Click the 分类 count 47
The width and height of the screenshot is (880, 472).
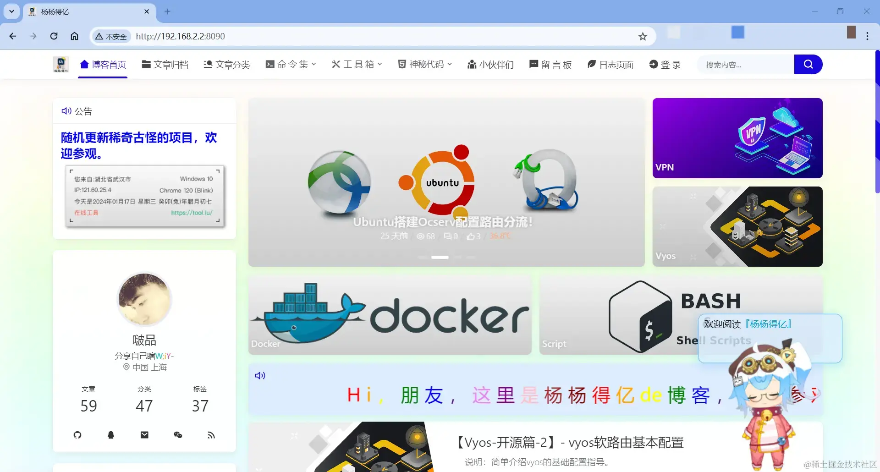144,406
